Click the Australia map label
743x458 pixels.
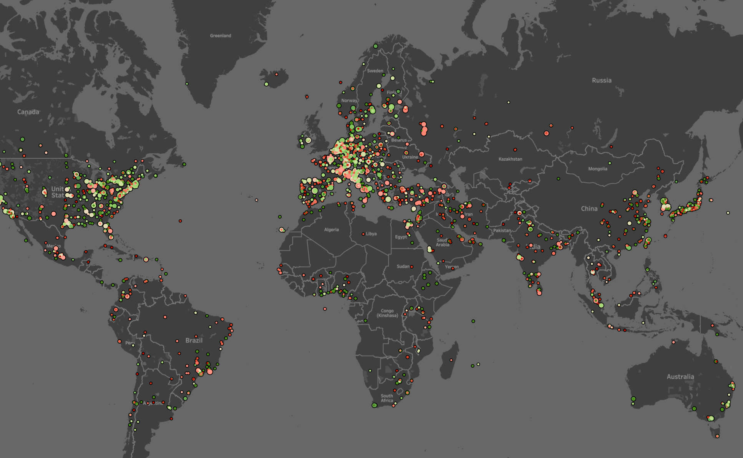tap(680, 377)
